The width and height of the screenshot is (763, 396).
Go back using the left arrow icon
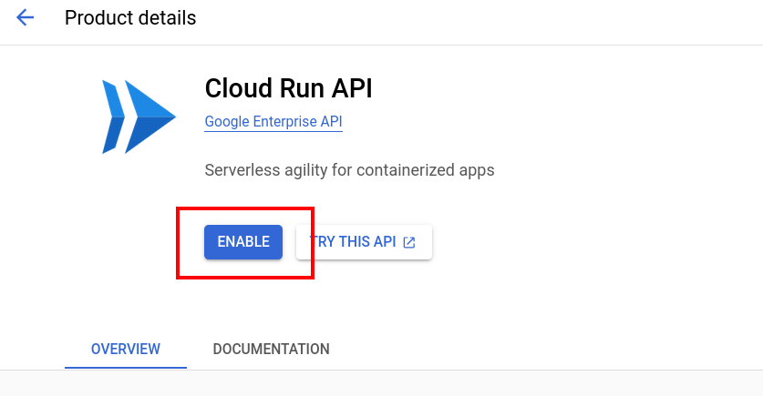pyautogui.click(x=25, y=18)
